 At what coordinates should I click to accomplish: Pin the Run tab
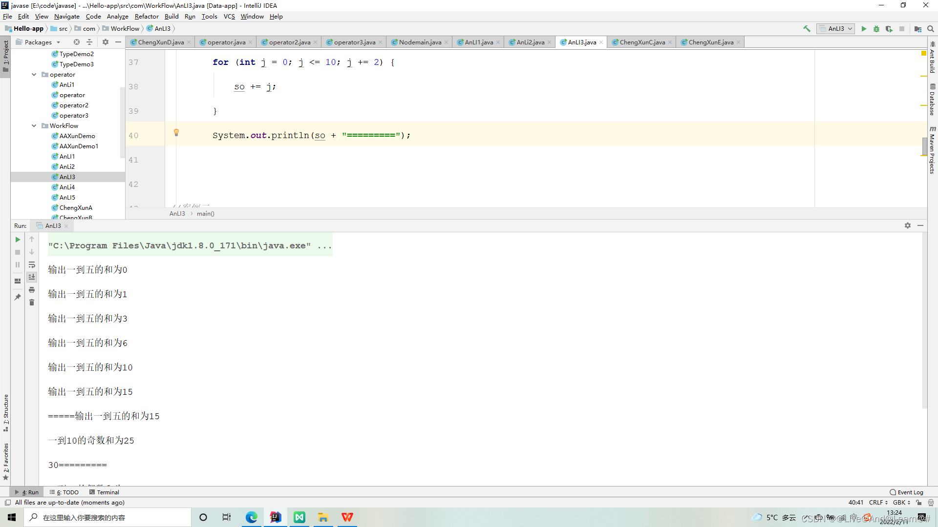tap(18, 297)
